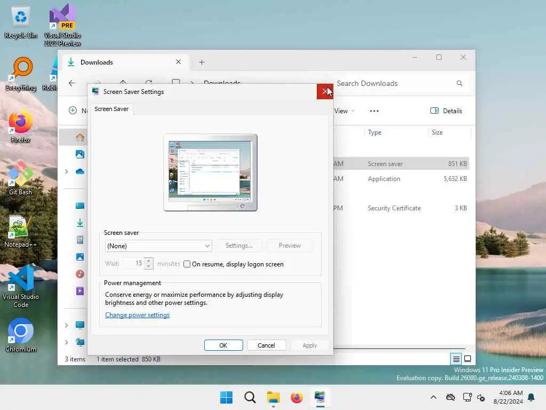The height and width of the screenshot is (410, 546).
Task: Open the Everything search desktop icon
Action: [x=21, y=74]
